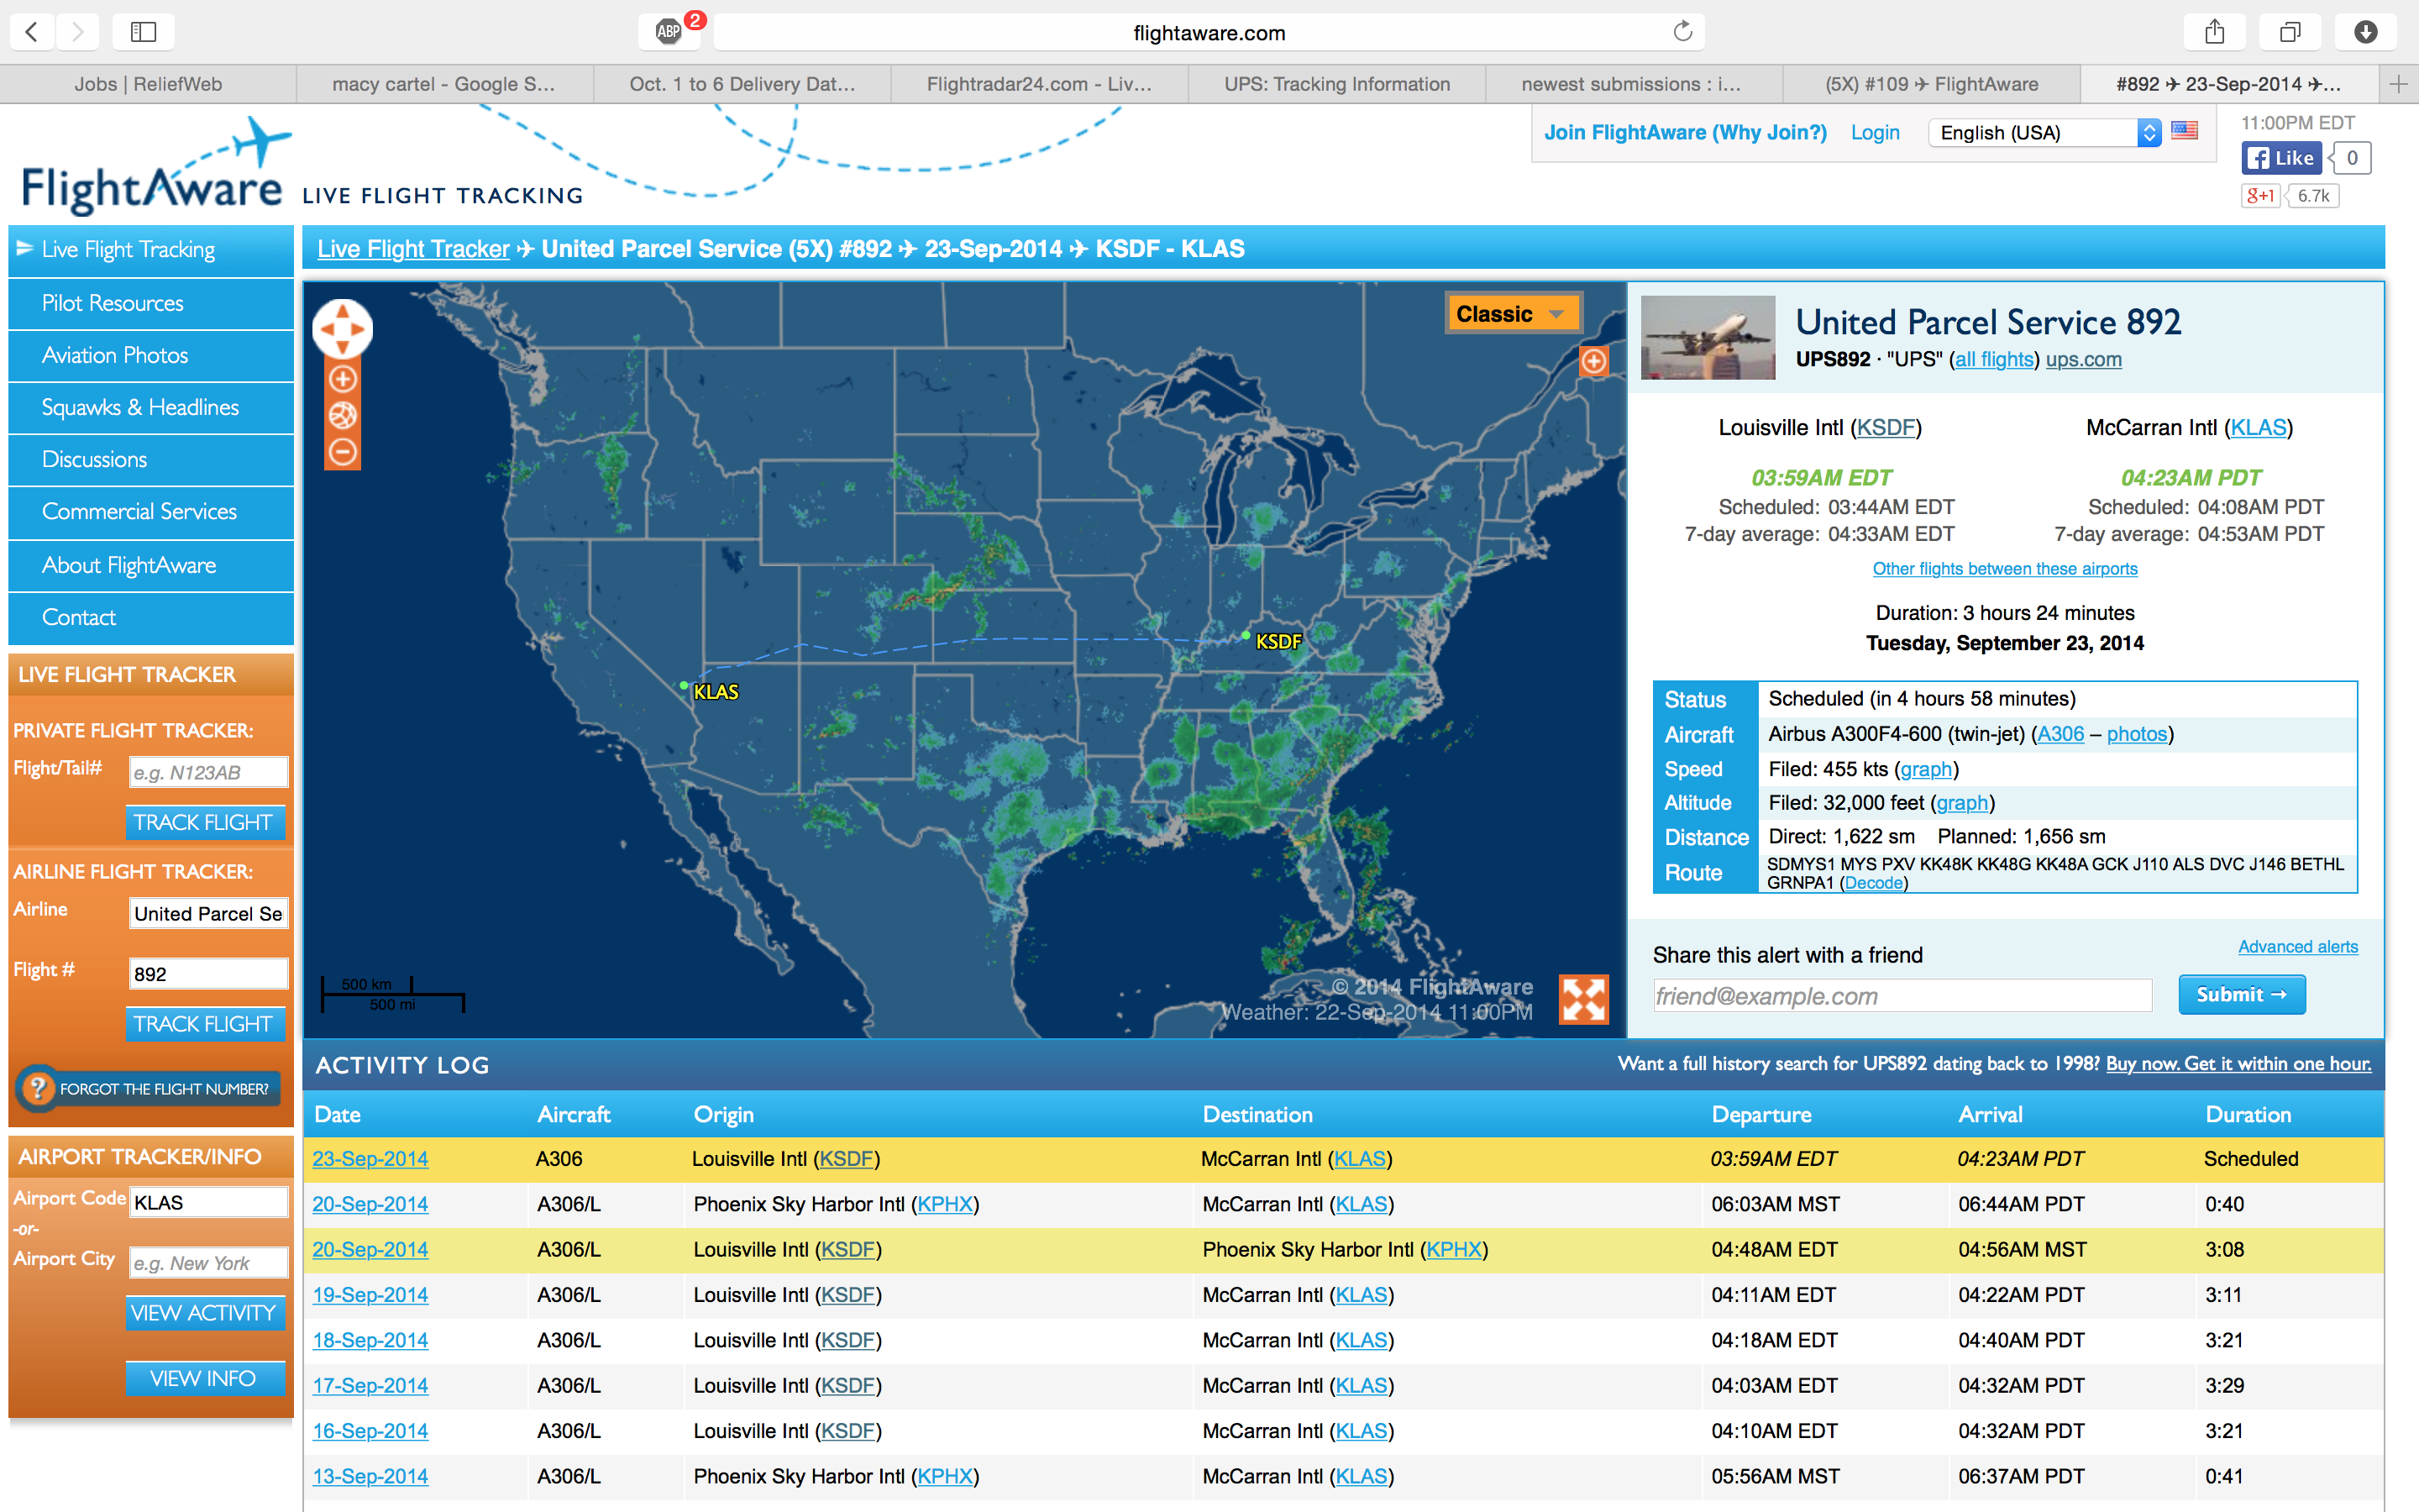Zoom in on the flight map
Screen dimensions: 2419x1512
point(343,379)
